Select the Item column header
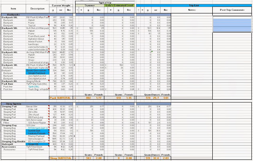Viewport: 253px width, 161px height. (13, 9)
